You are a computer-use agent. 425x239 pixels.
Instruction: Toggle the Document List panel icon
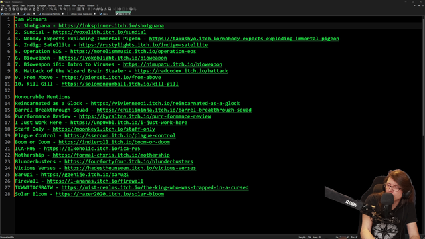point(102,9)
